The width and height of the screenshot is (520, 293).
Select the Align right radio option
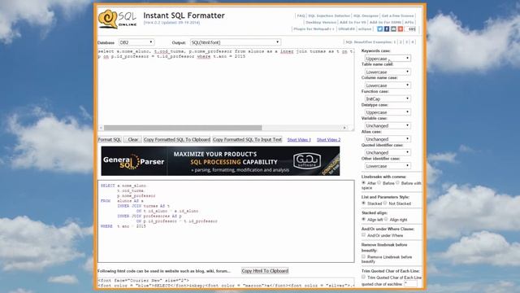[387, 219]
